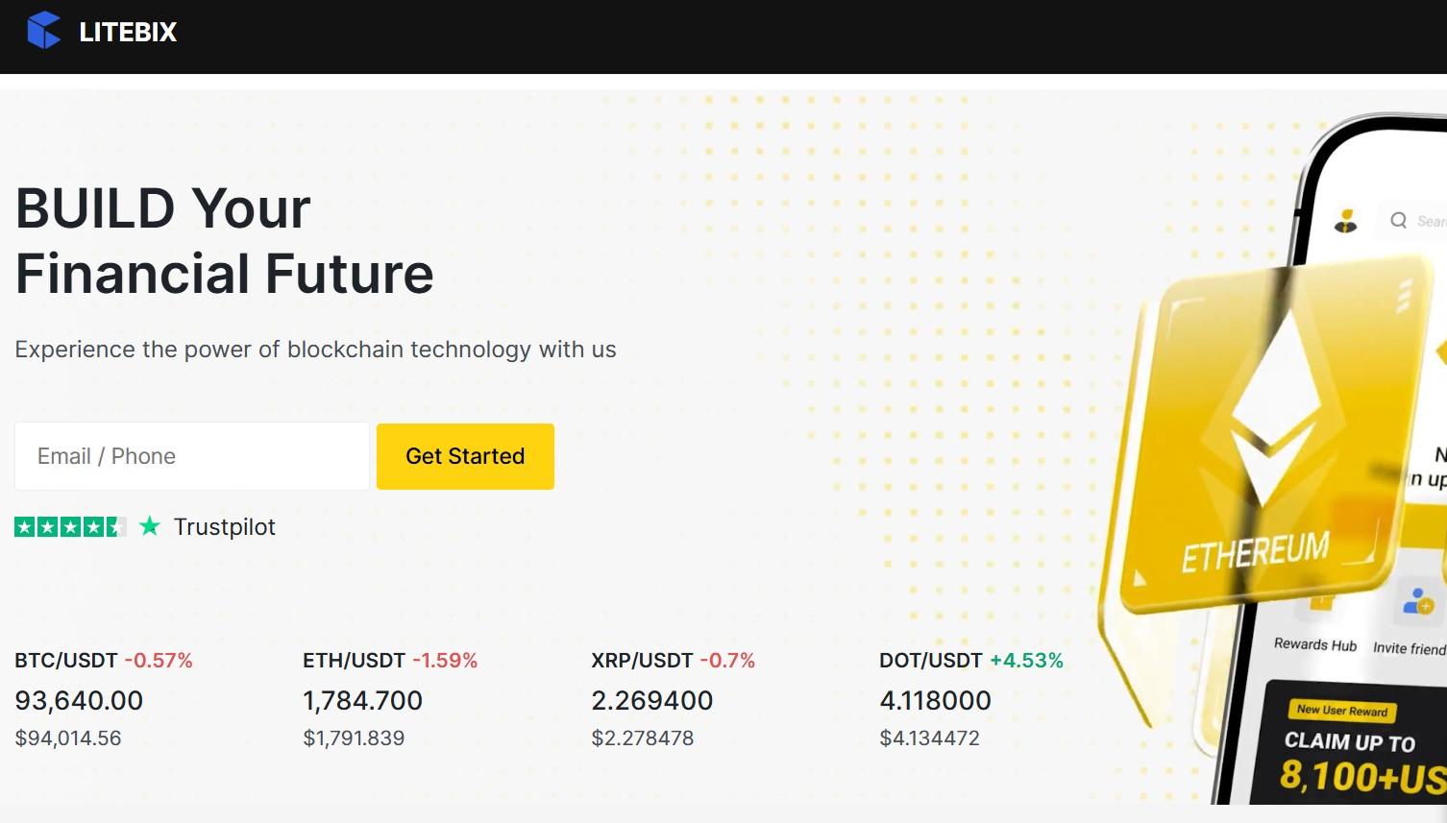Select the XRP/USDT trading pair
The width and height of the screenshot is (1447, 823).
642,661
